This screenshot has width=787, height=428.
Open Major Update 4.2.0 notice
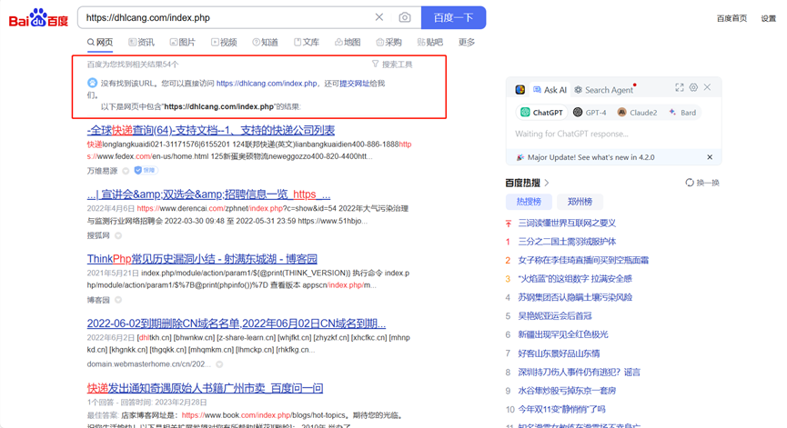[x=590, y=157]
